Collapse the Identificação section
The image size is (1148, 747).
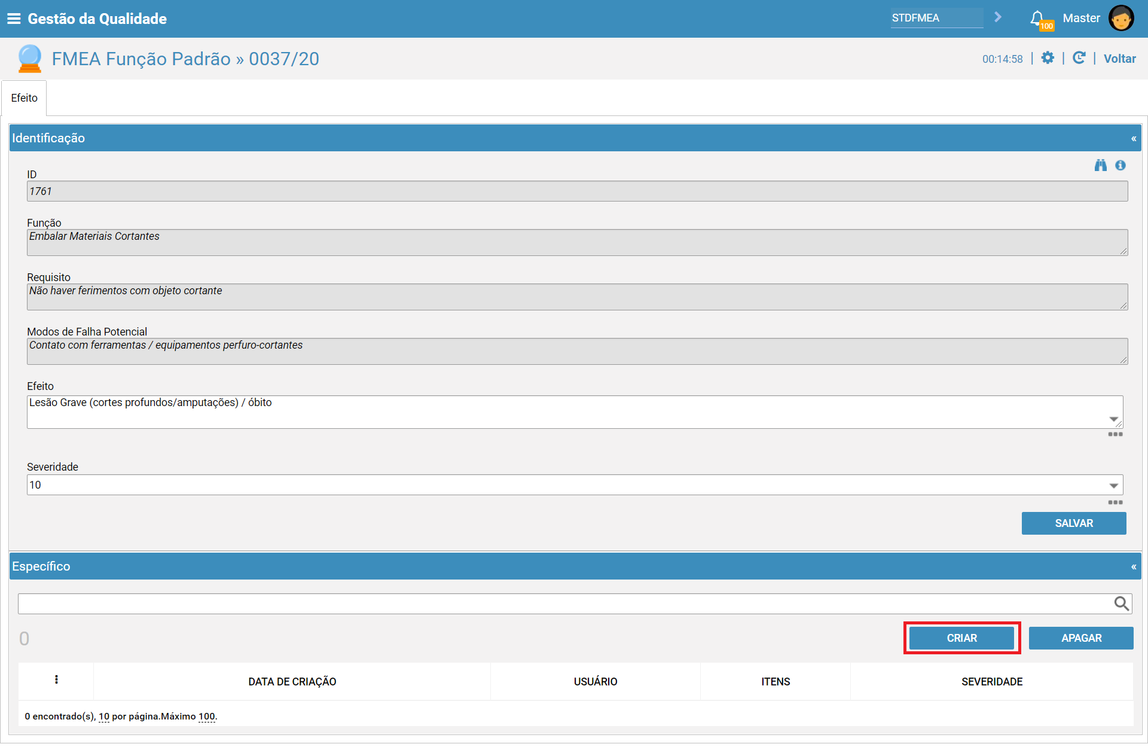1134,138
